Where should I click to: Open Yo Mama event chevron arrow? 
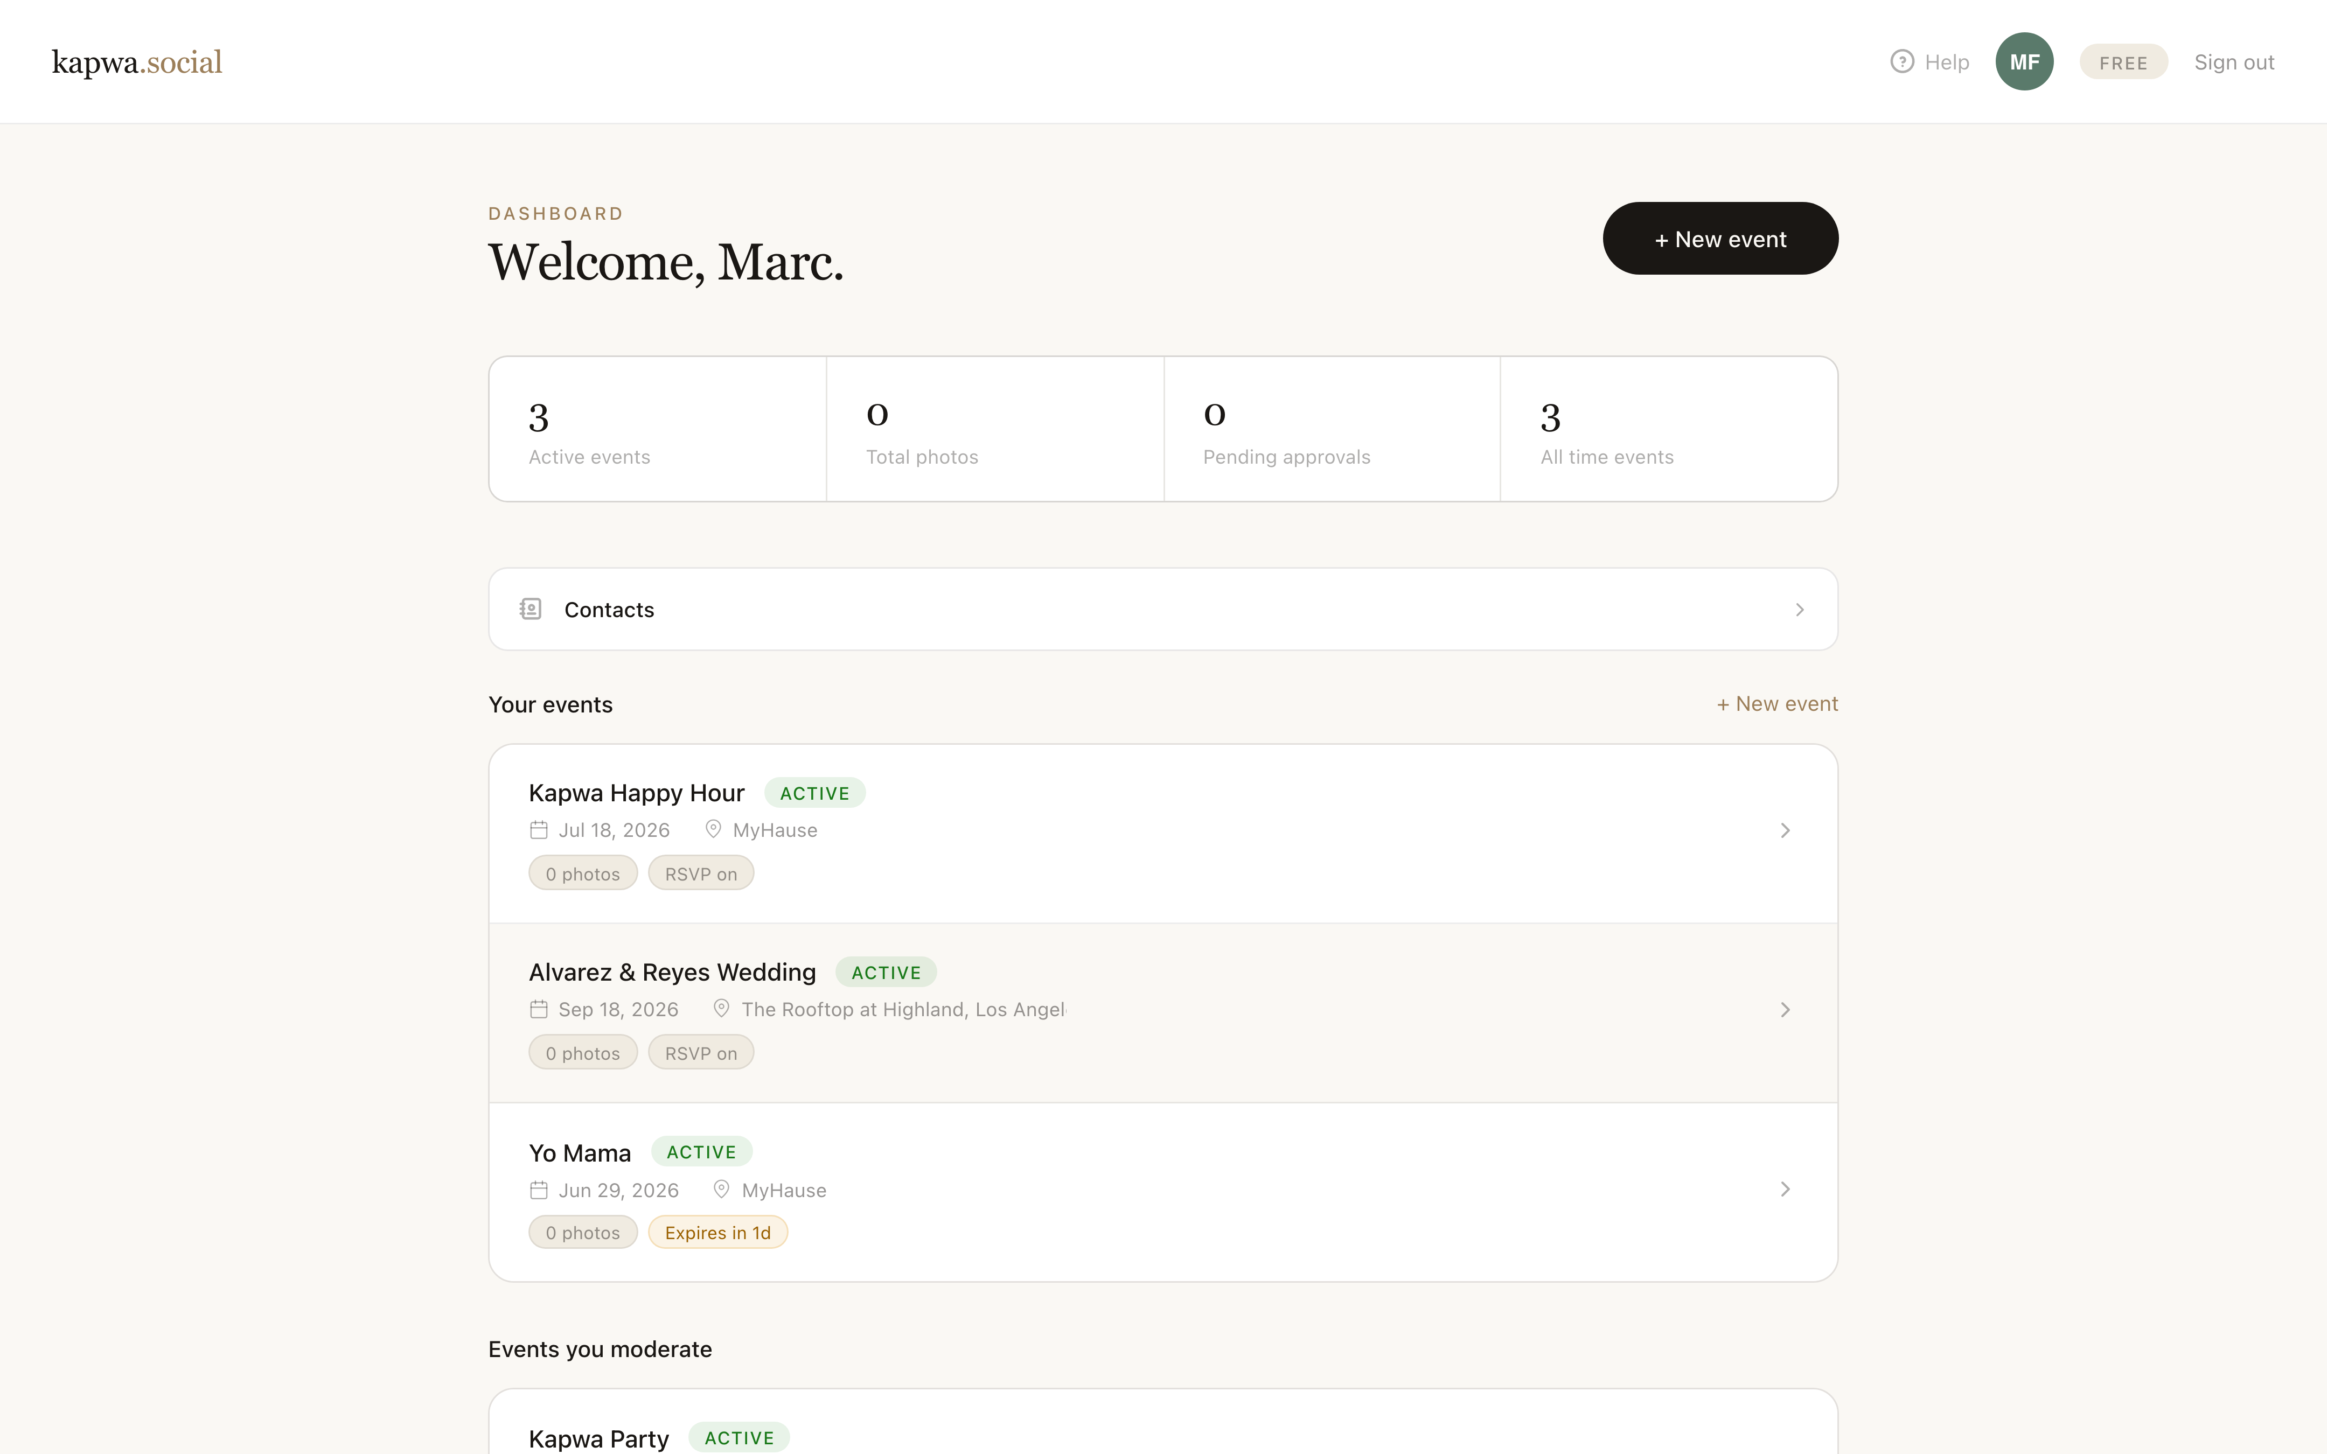tap(1785, 1190)
